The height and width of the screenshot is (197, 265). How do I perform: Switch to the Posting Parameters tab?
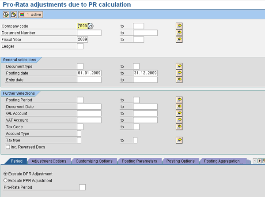140,161
